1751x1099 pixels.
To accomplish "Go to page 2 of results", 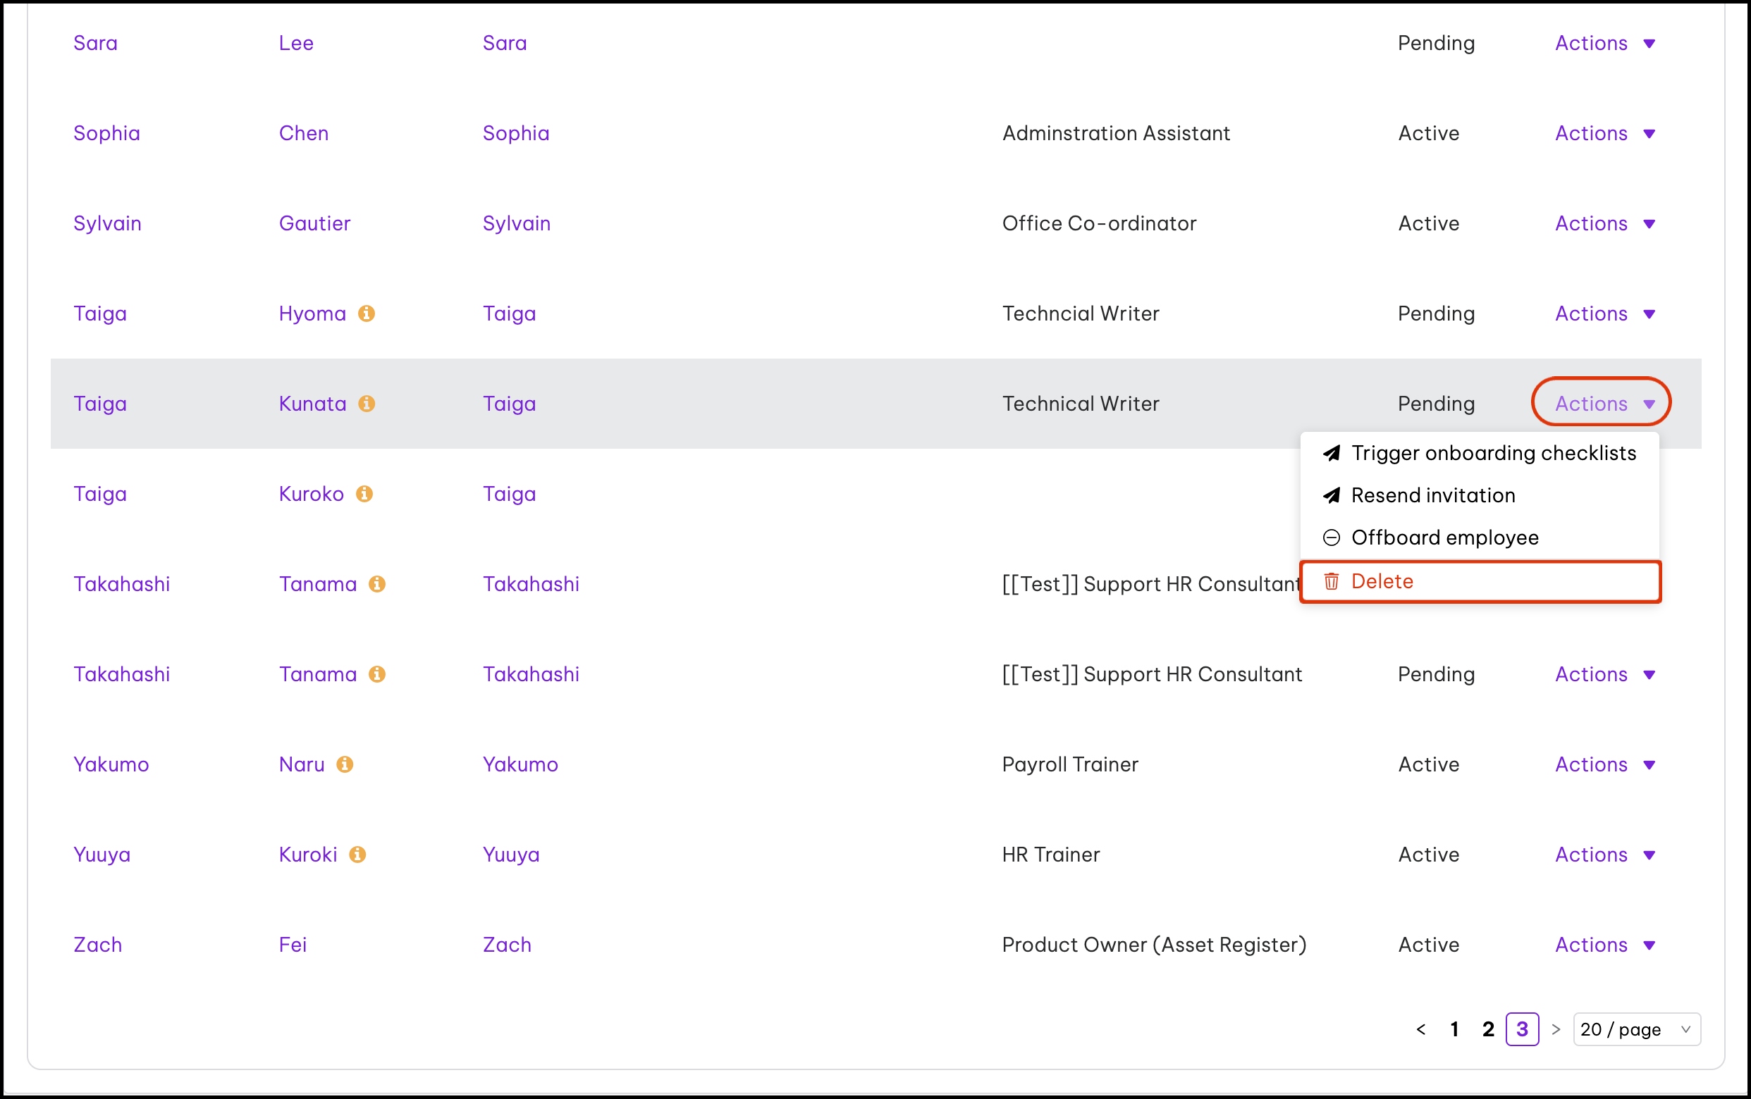I will click(1488, 1029).
